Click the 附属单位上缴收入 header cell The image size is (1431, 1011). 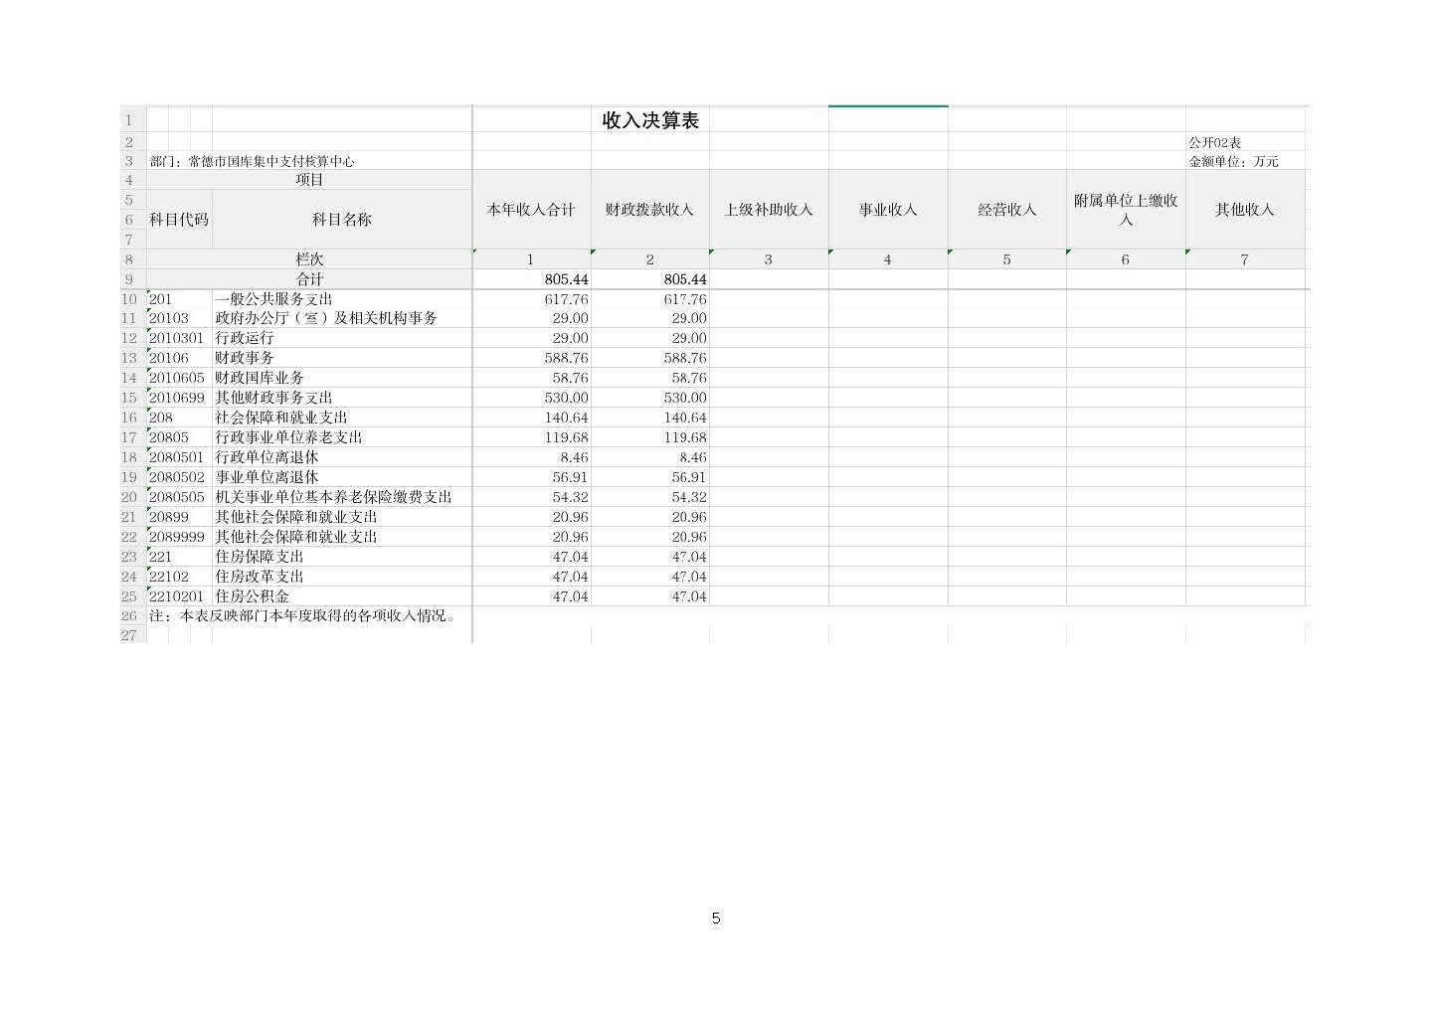point(1125,210)
